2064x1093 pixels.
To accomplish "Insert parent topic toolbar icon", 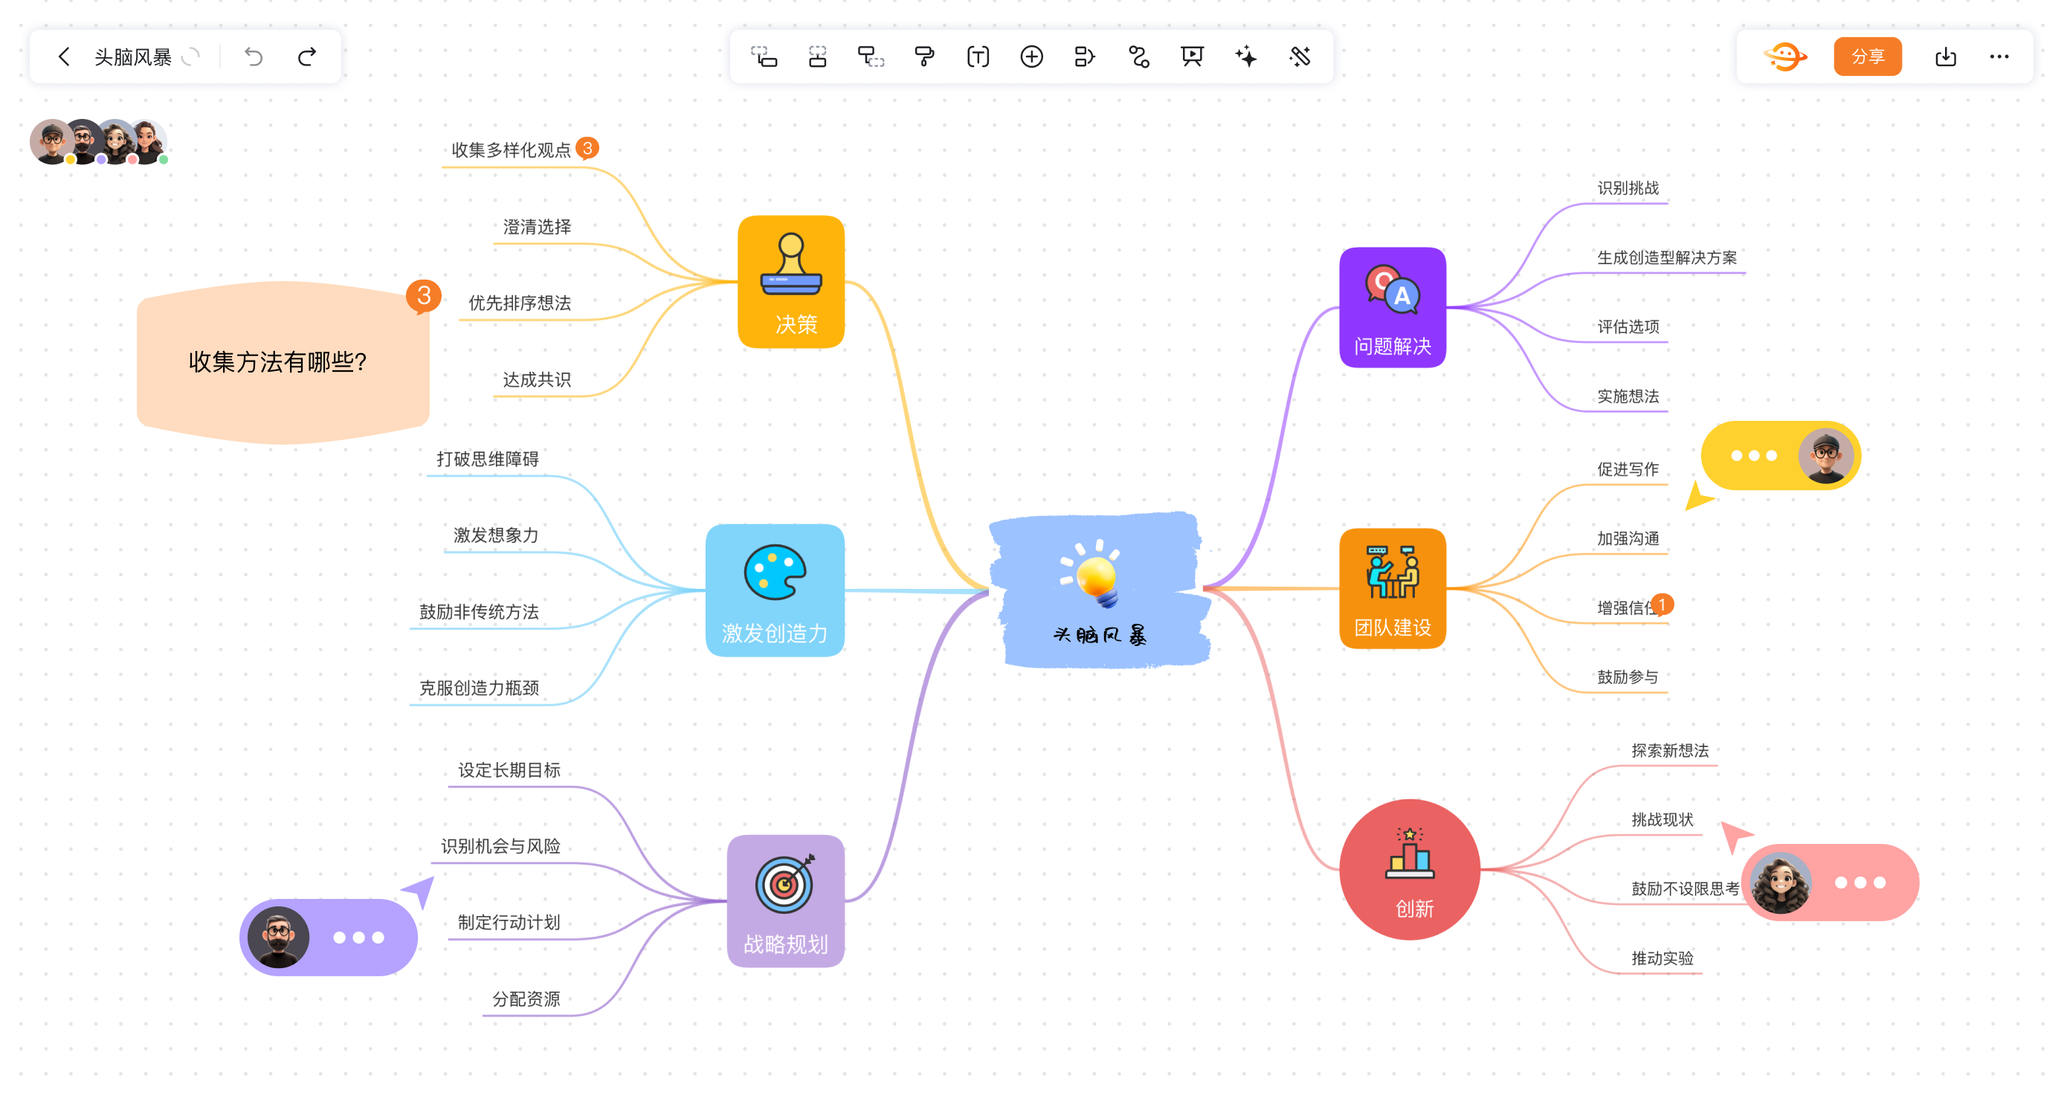I will [871, 57].
